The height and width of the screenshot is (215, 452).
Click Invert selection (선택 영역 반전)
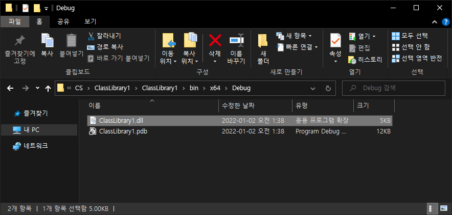(417, 58)
